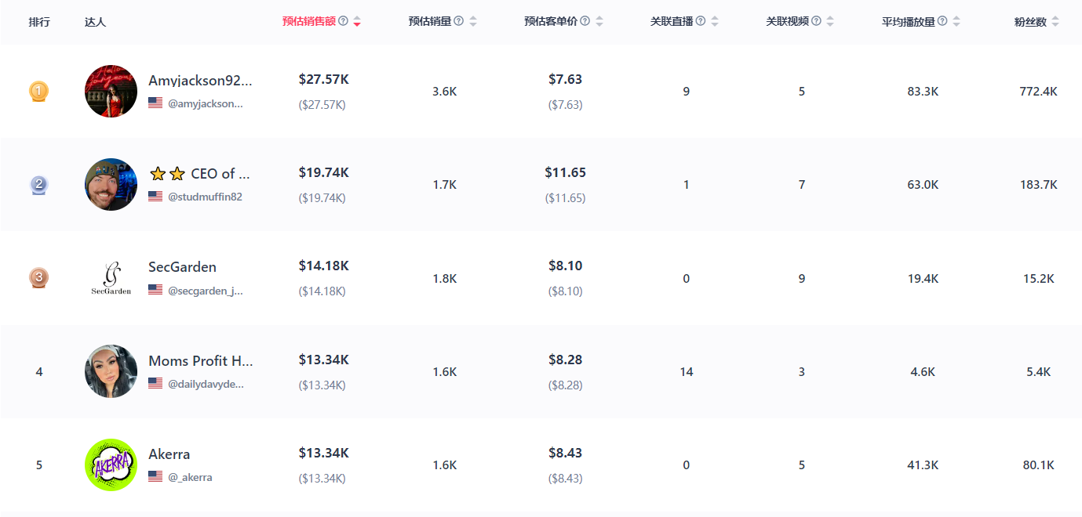Viewport: 1082px width, 517px height.
Task: Click SecGarden creator name
Action: click(x=182, y=267)
